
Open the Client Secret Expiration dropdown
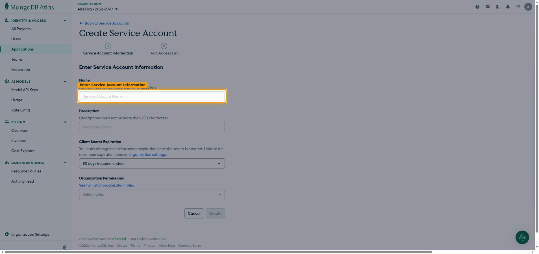click(x=152, y=163)
